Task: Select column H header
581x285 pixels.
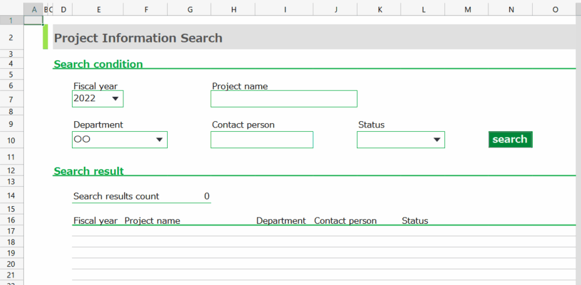Action: click(x=234, y=9)
